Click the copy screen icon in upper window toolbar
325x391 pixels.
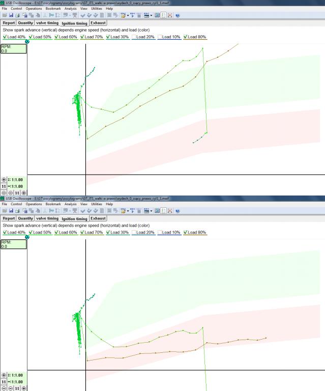coord(24,15)
